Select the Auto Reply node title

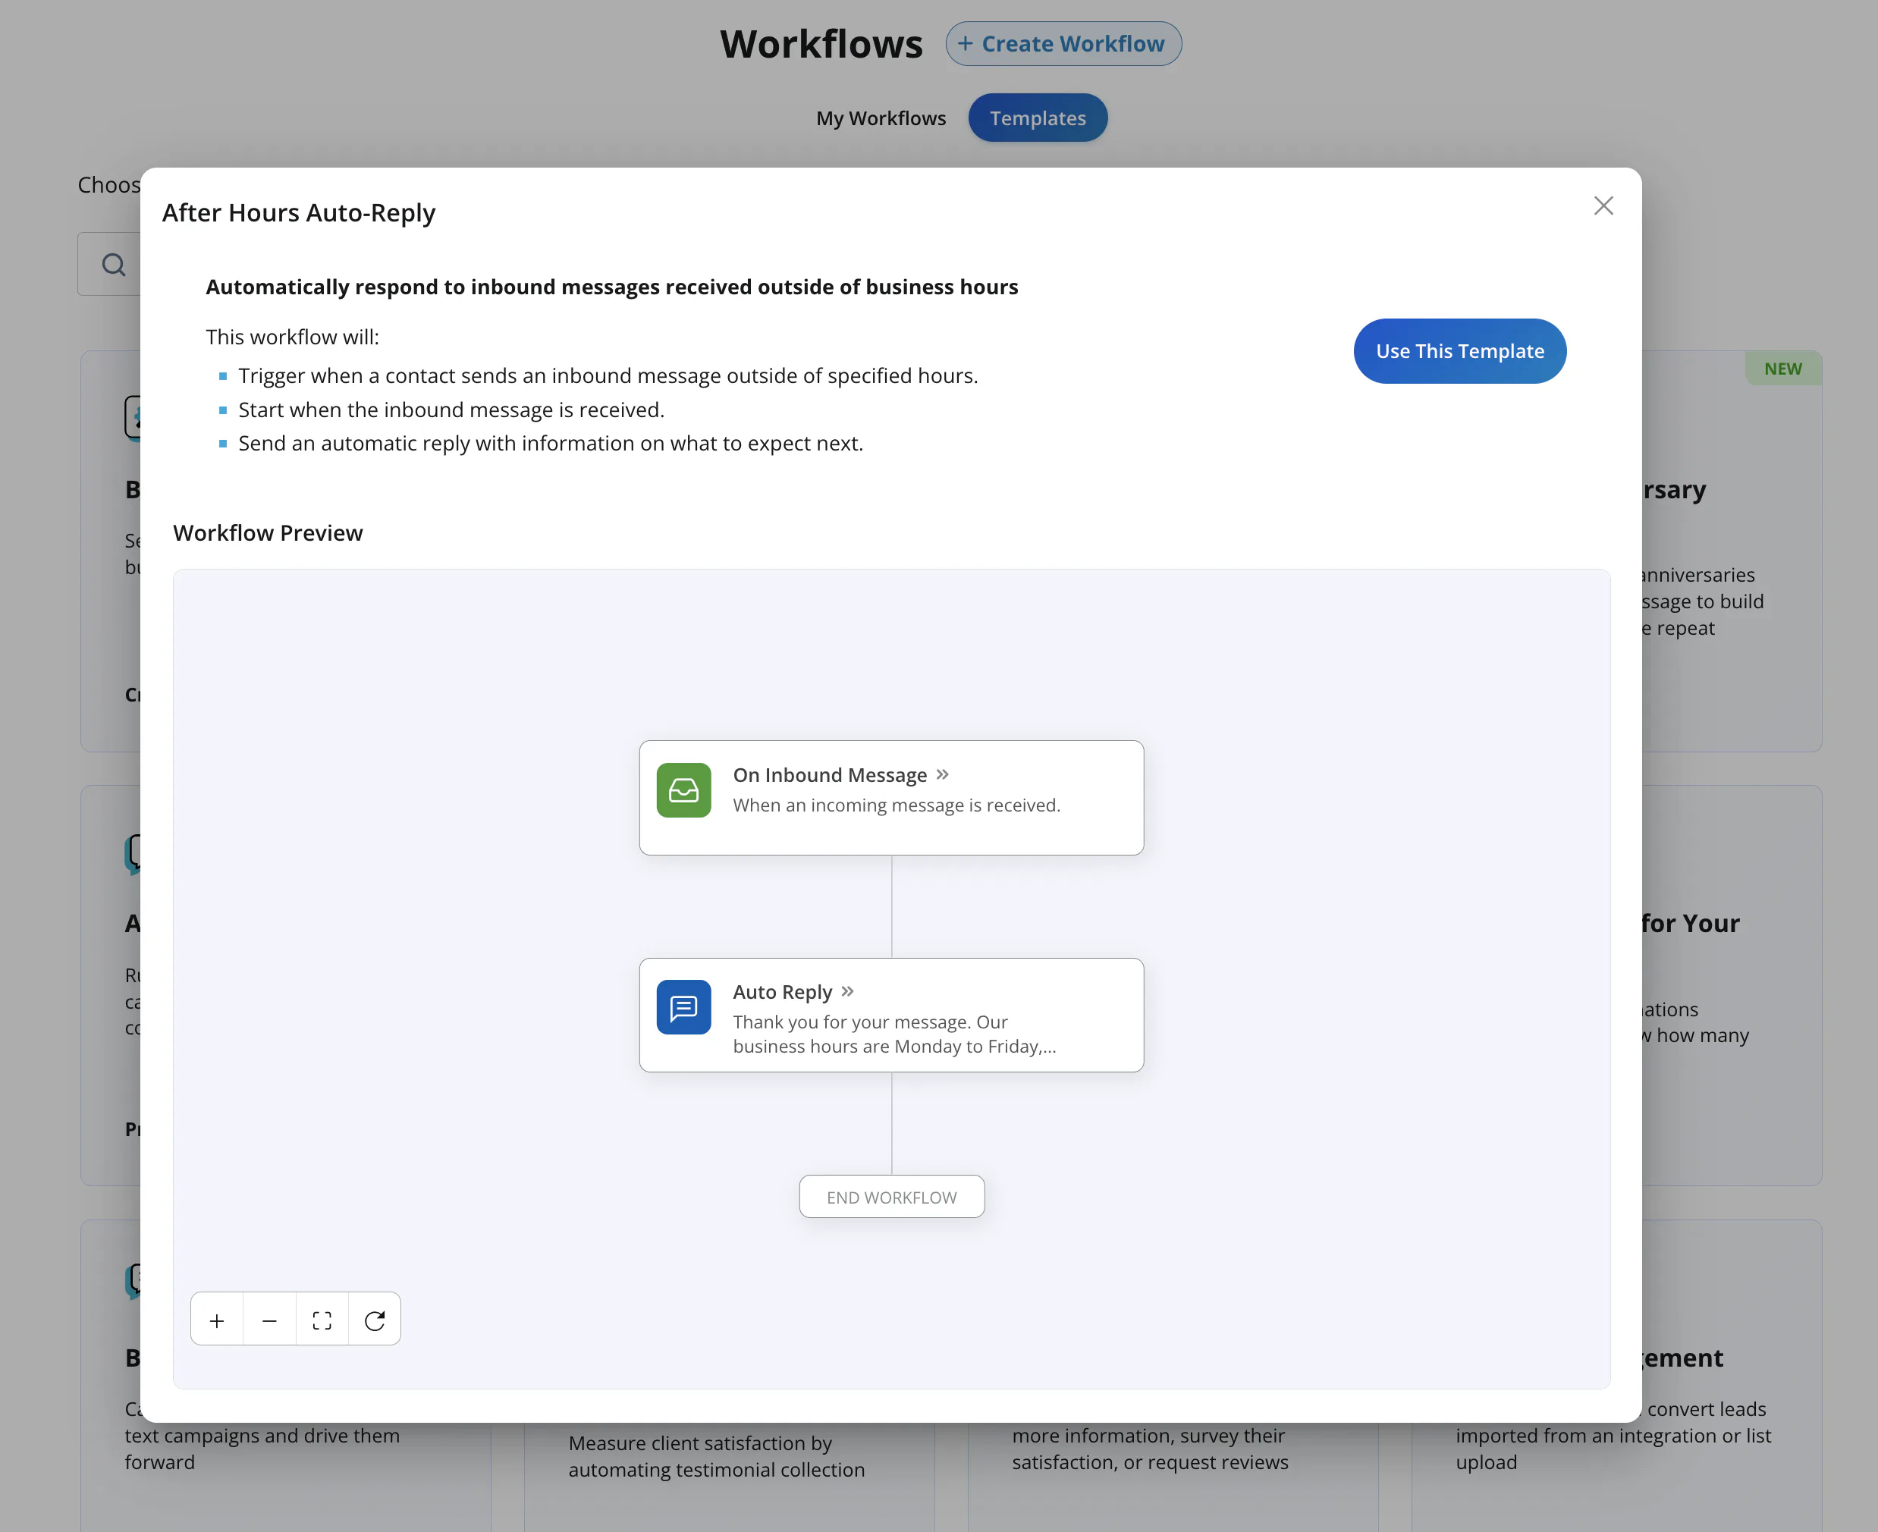[782, 992]
